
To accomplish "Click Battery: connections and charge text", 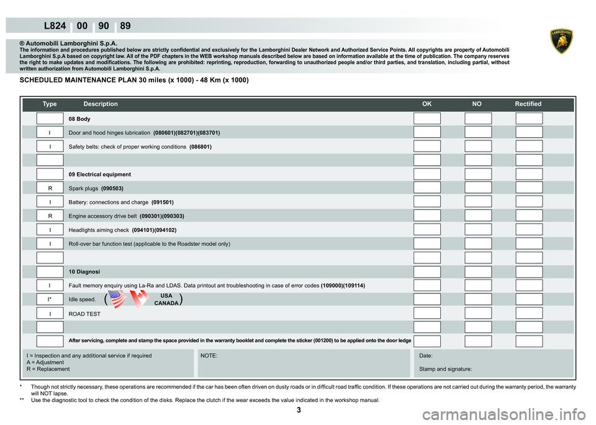I will point(121,202).
